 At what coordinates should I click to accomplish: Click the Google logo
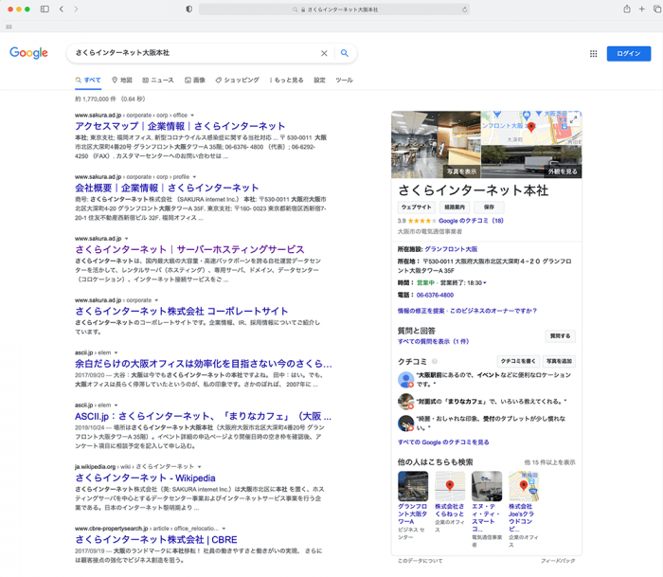28,53
